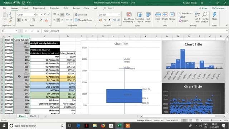Click the Increase Decimal icon
The image size is (229, 129).
pyautogui.click(x=115, y=20)
